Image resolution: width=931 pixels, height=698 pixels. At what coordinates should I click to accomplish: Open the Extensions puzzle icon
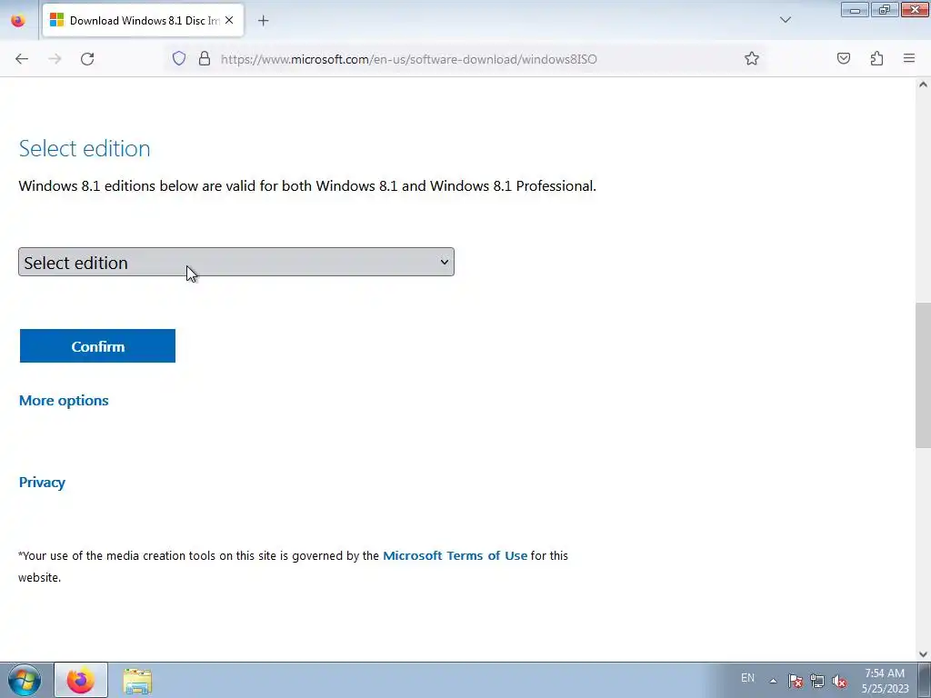click(876, 58)
